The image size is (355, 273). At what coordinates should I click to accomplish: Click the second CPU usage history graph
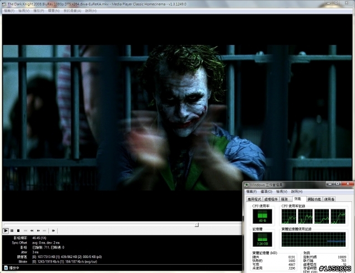click(x=305, y=216)
